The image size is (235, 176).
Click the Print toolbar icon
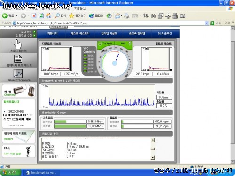[x=126, y=16]
